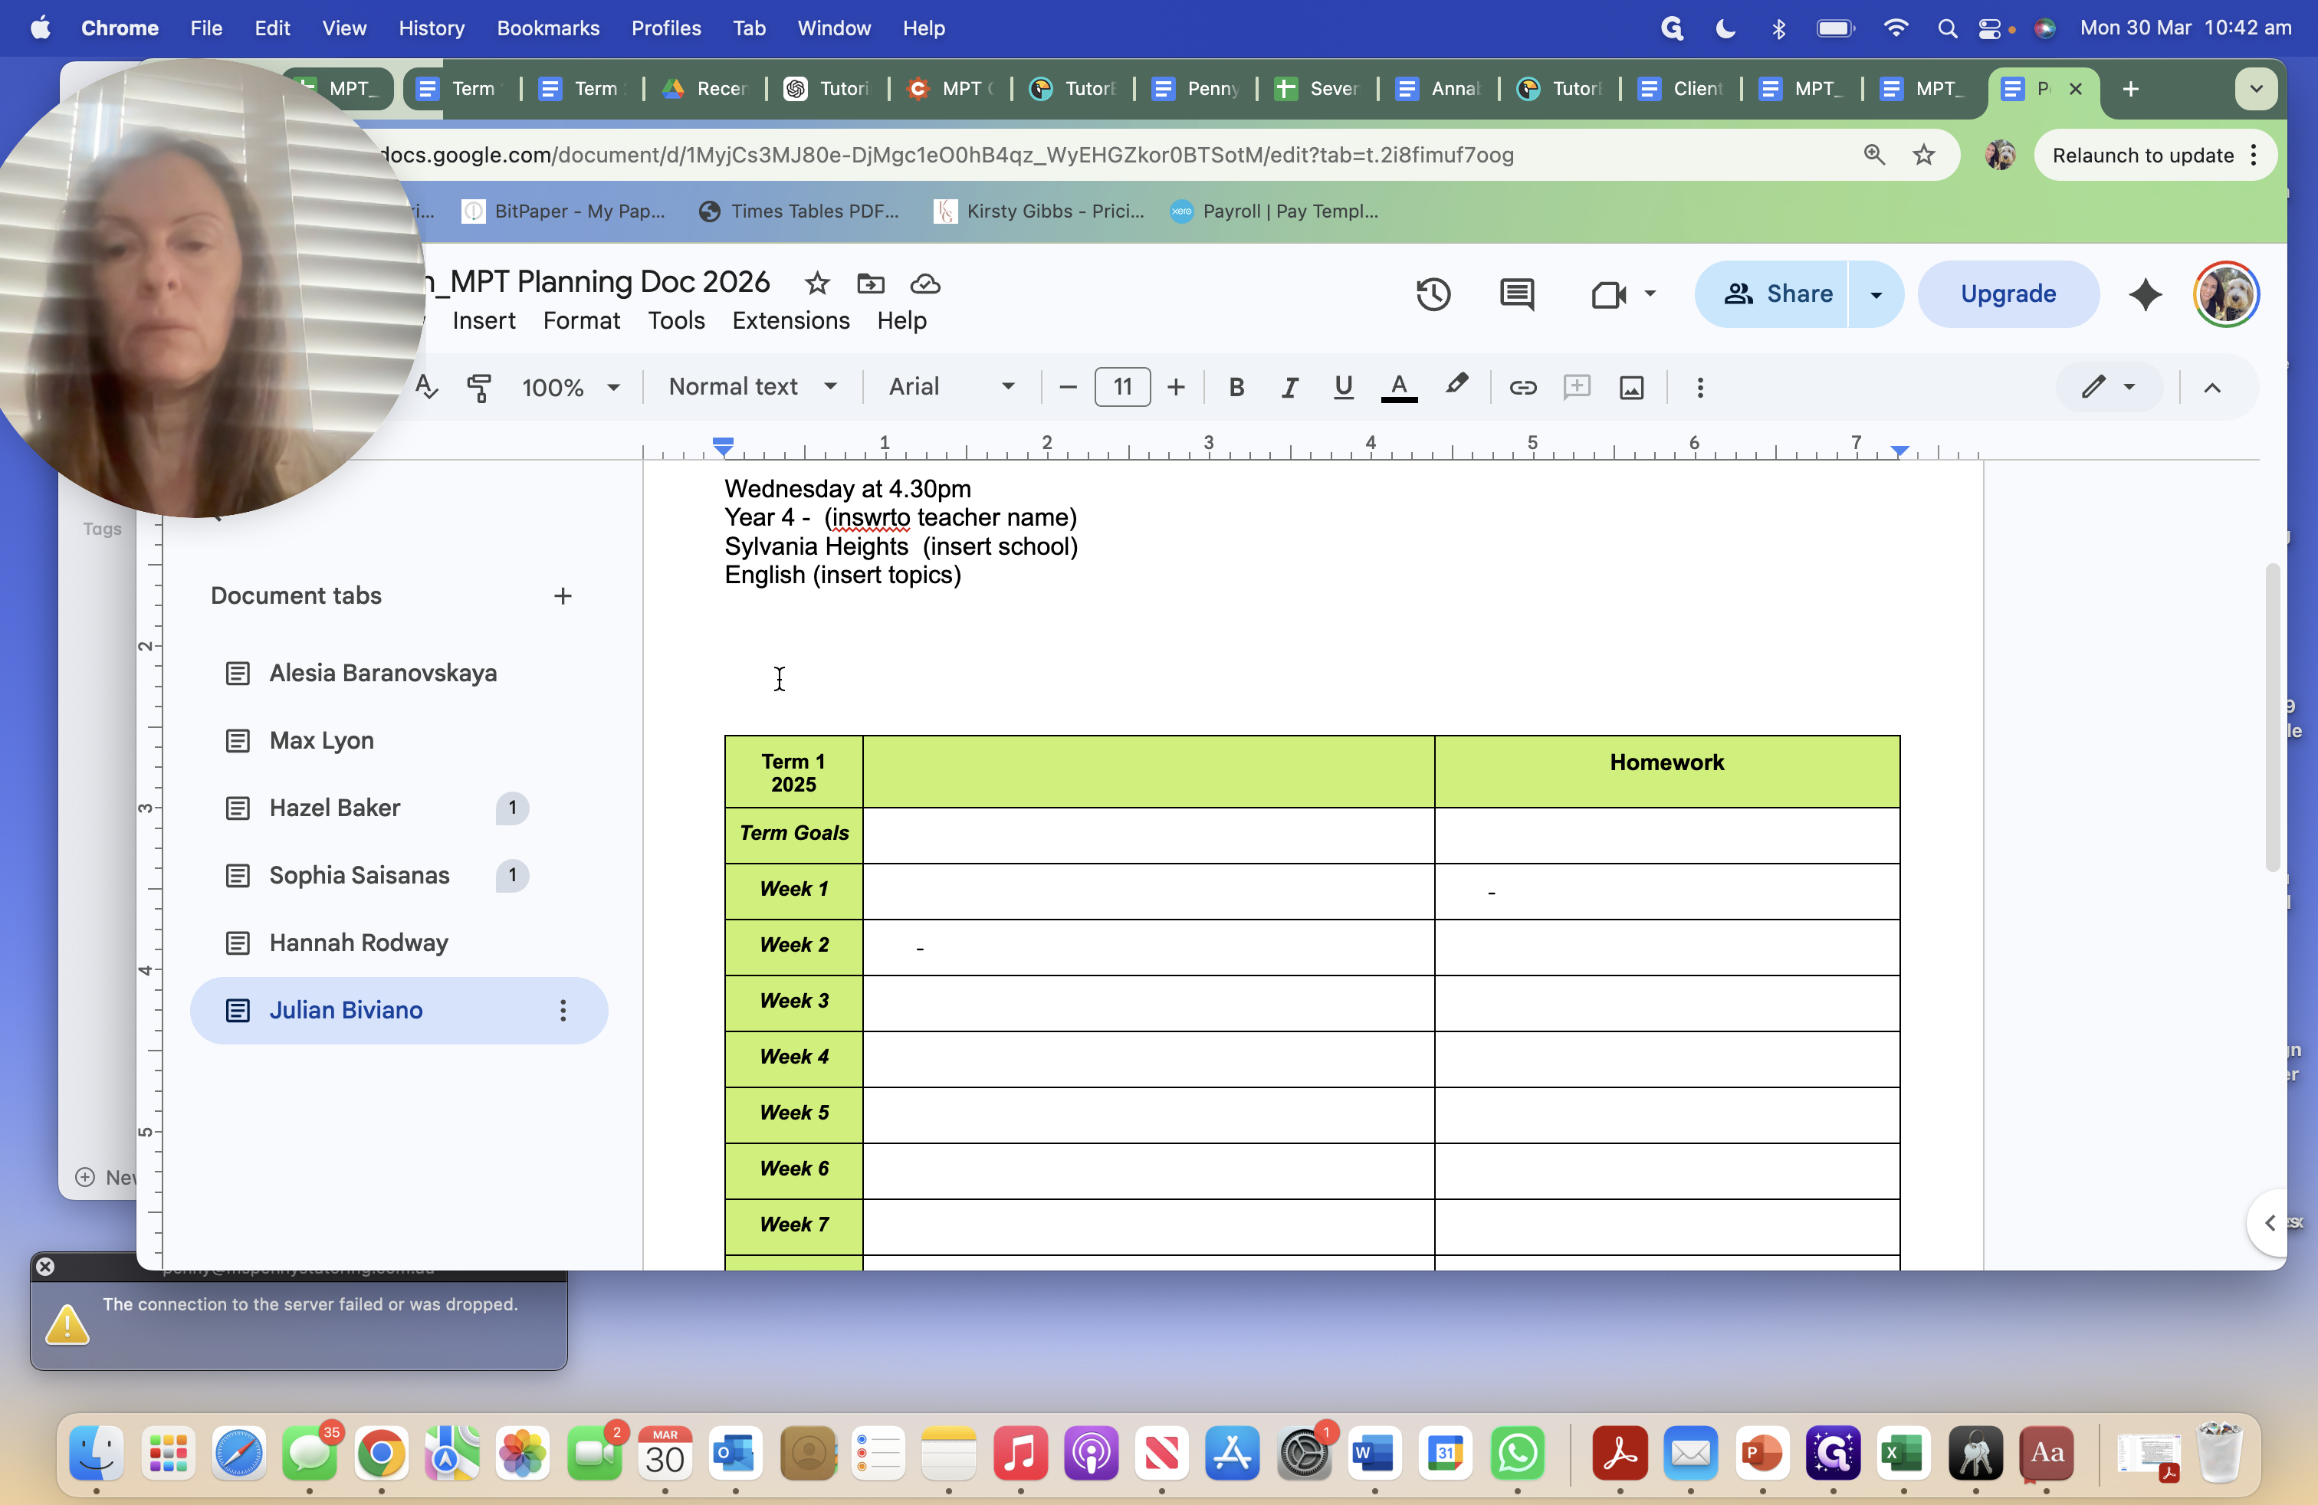Image resolution: width=2318 pixels, height=1505 pixels.
Task: Click the add comment toolbar icon
Action: click(1577, 388)
